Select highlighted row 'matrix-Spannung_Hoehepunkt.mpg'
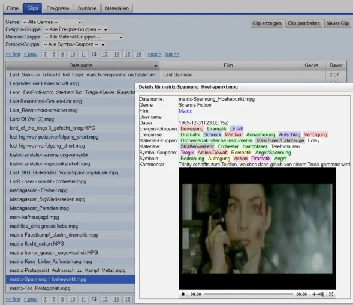Screen dimensions: 353x305 click(x=71, y=279)
